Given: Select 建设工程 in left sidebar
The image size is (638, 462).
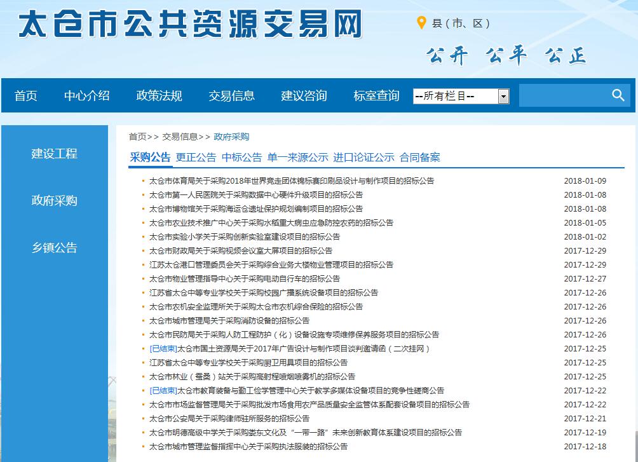Looking at the screenshot, I should [x=55, y=154].
